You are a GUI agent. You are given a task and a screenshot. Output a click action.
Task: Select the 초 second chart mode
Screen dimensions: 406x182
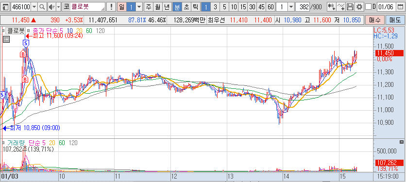click(186, 7)
